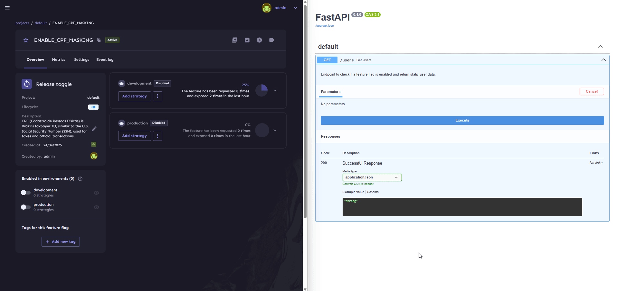Enable the flag in production environment
Image resolution: width=617 pixels, height=291 pixels.
pos(26,207)
